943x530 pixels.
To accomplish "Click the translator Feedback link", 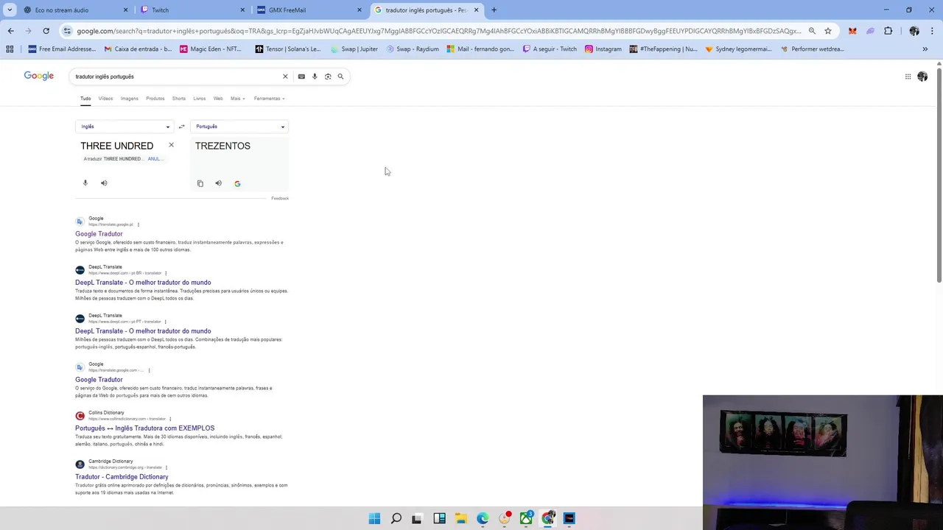I will (x=280, y=199).
